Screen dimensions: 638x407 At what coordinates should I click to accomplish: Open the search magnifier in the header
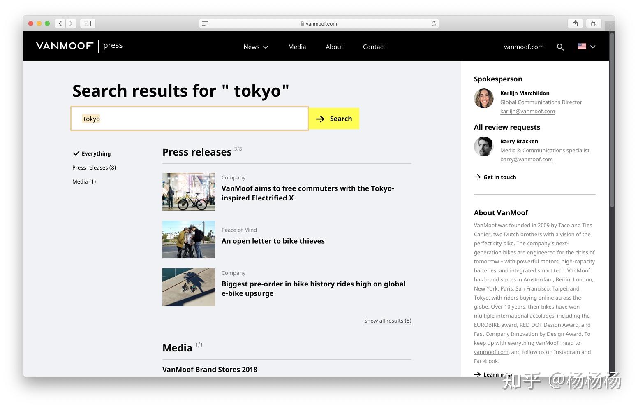point(560,47)
